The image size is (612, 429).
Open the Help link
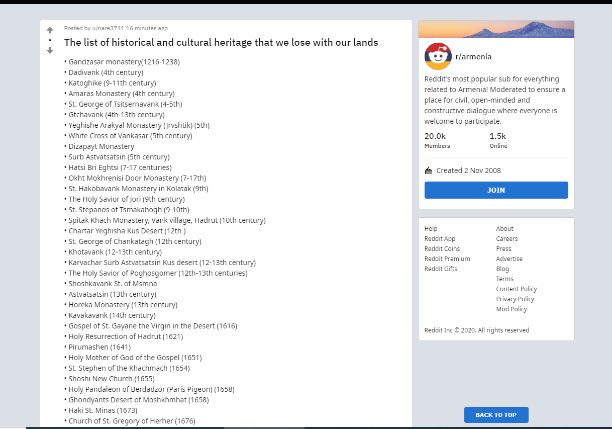pos(431,228)
